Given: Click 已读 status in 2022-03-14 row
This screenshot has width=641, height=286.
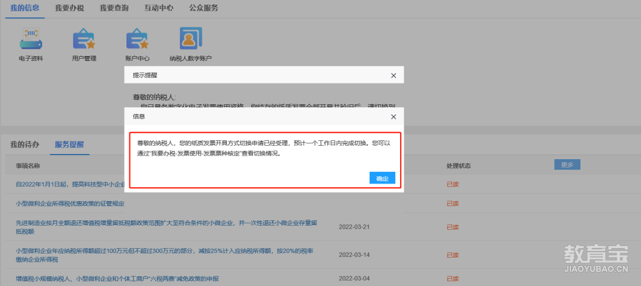Looking at the screenshot, I should (x=452, y=255).
